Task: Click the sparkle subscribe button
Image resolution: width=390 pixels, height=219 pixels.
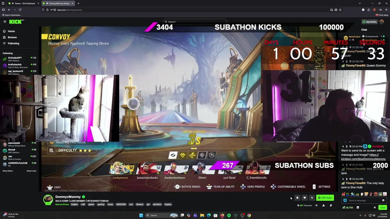Action: [312, 198]
